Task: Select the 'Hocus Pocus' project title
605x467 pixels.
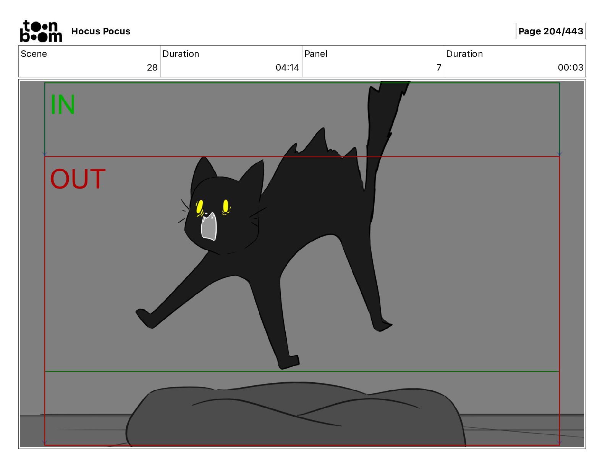Action: [x=101, y=31]
